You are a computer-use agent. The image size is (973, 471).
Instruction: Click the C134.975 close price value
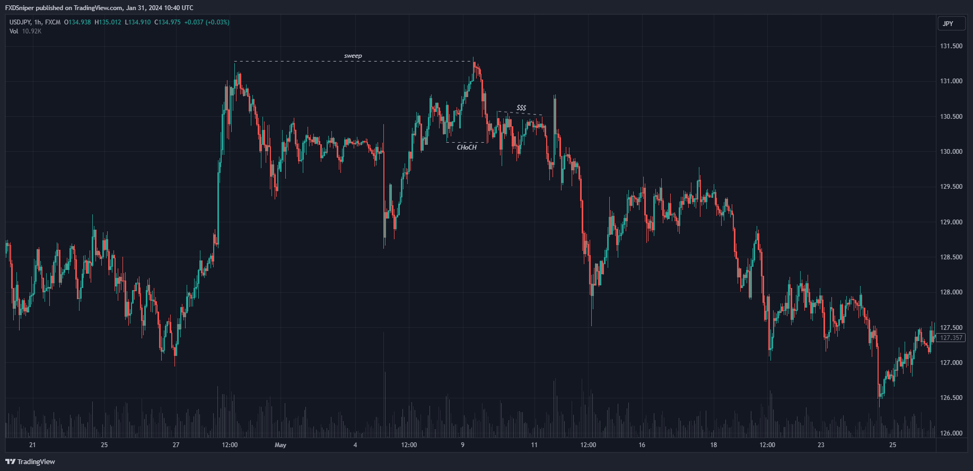(x=168, y=22)
